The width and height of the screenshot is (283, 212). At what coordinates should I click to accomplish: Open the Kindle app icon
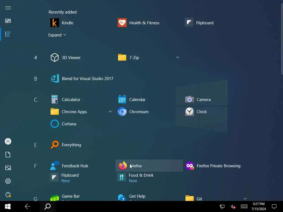coord(54,23)
